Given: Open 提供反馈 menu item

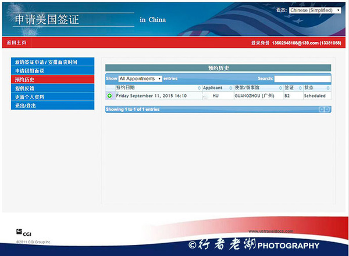Looking at the screenshot, I should (x=53, y=88).
